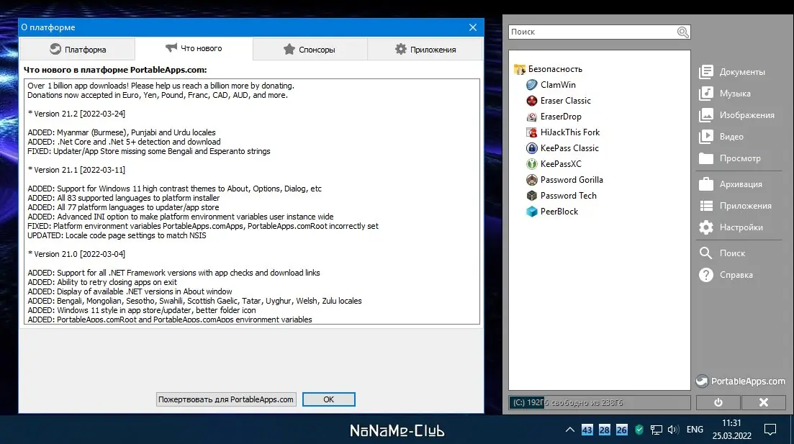
Task: Open the network tray icon
Action: click(x=657, y=430)
